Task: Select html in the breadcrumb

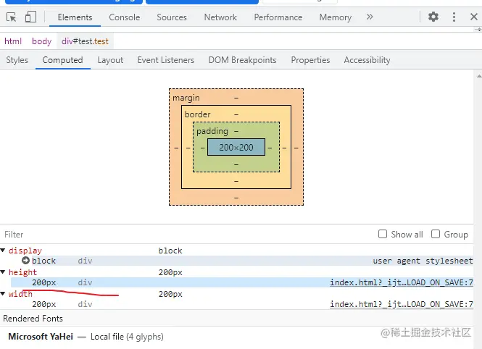Action: (x=13, y=41)
